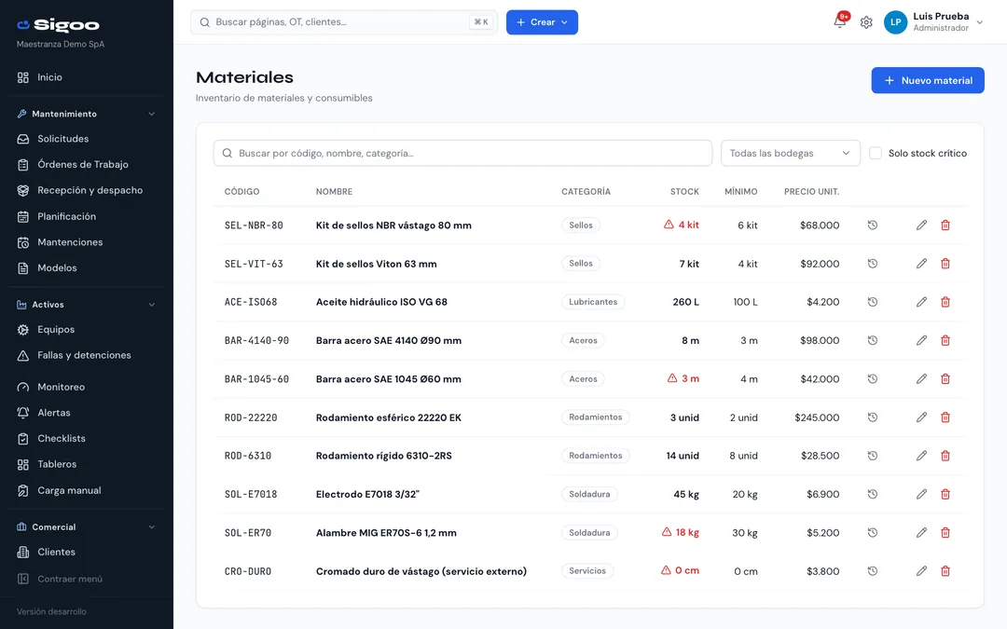The width and height of the screenshot is (1007, 629).
Task: Edit the ROD-22220 material
Action: click(x=921, y=417)
